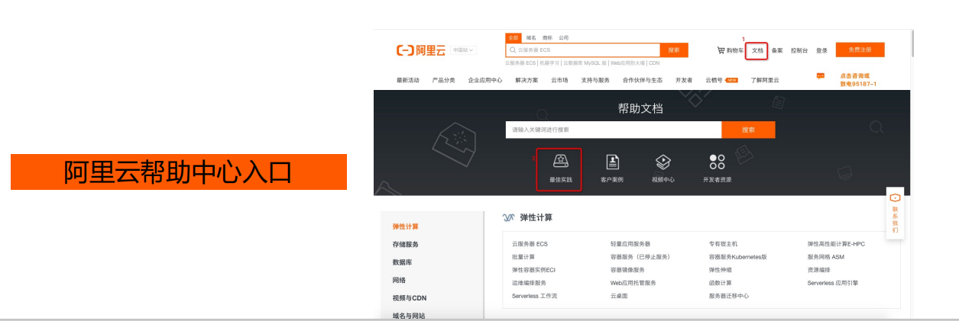Open the 支持与服务 menu
This screenshot has height=321, width=959.
[595, 80]
